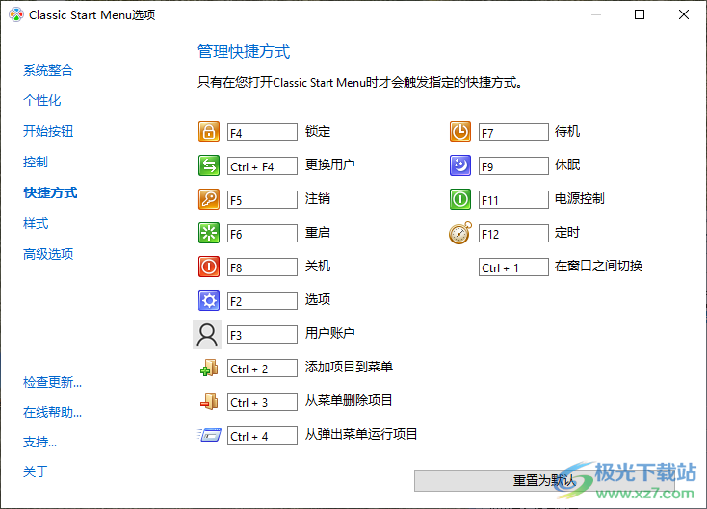Viewport: 707px width, 509px height.
Task: Click the blue moon Hibernate (休眠) icon
Action: pos(459,165)
